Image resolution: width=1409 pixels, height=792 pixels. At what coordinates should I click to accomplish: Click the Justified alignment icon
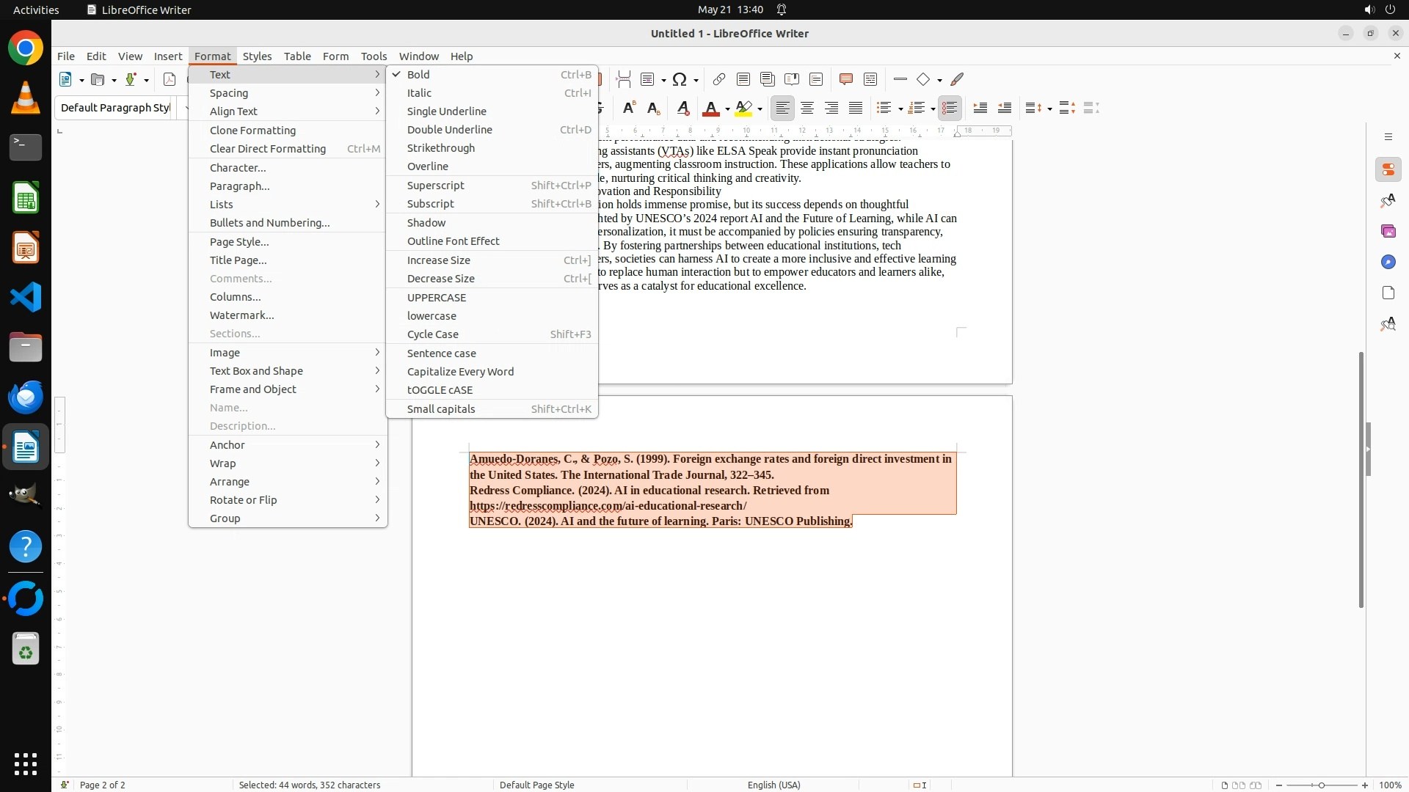click(x=856, y=109)
